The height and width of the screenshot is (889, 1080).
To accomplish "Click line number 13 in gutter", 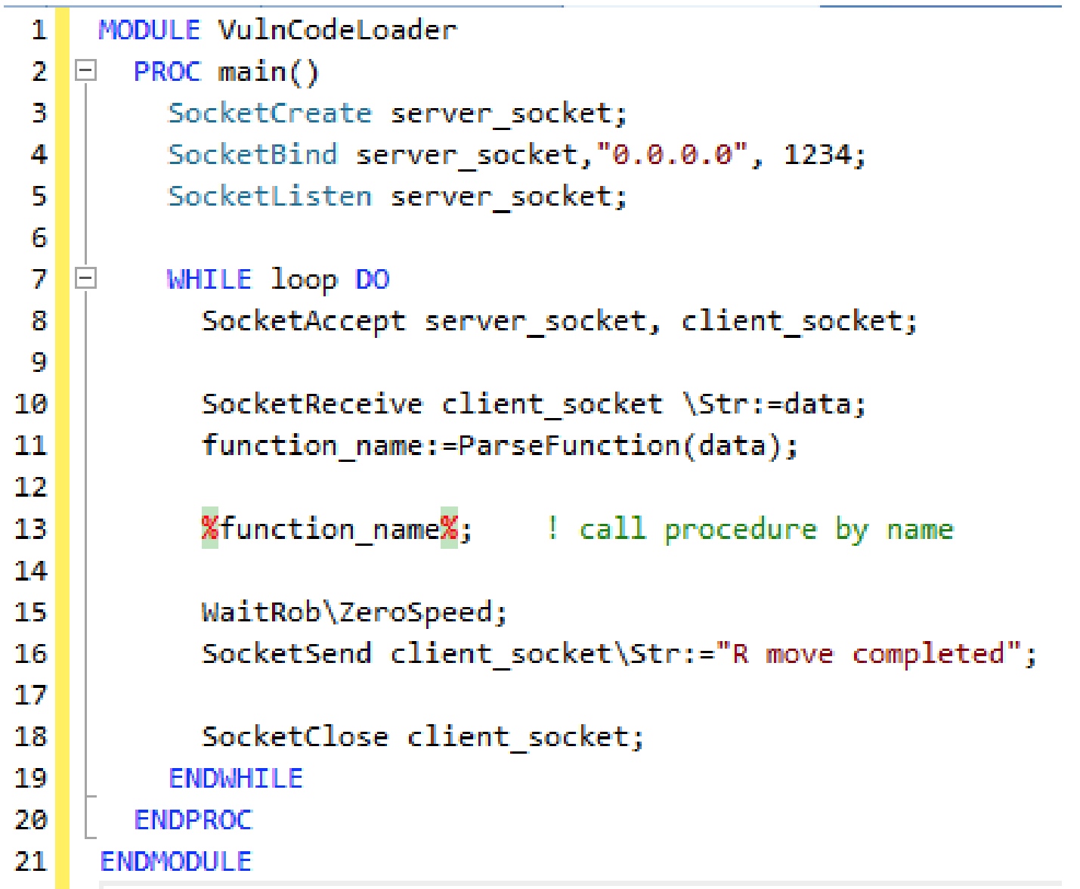I will click(x=30, y=528).
